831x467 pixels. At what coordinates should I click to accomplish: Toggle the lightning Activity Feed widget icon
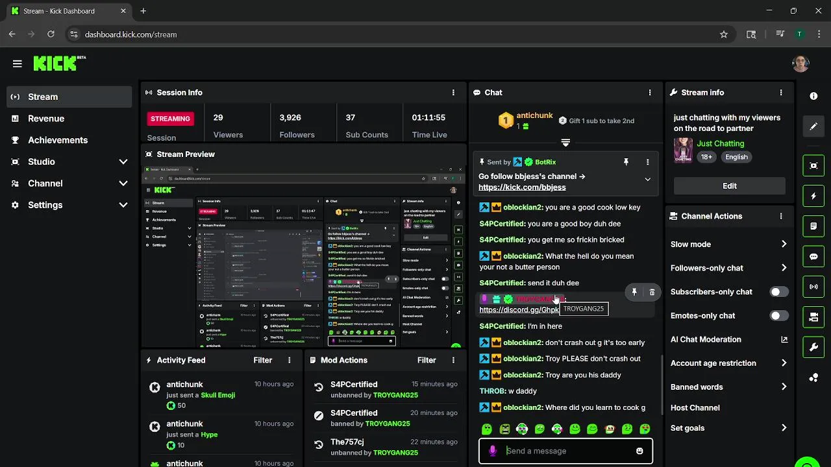[813, 196]
